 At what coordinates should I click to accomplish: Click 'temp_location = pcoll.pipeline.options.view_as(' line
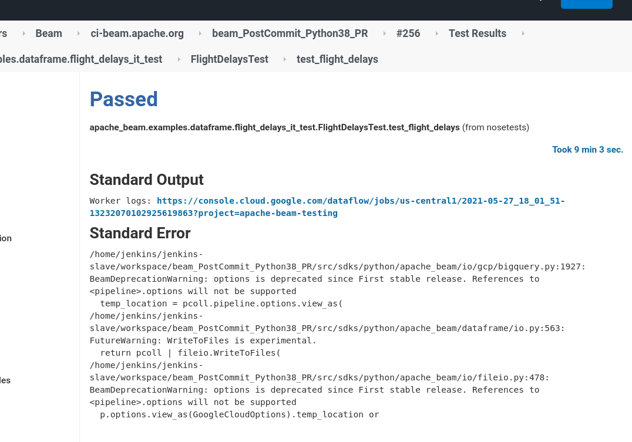click(x=221, y=303)
